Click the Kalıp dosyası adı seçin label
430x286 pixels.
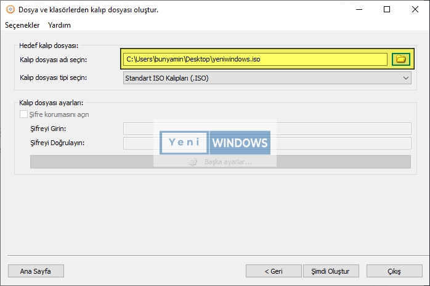[x=53, y=60]
